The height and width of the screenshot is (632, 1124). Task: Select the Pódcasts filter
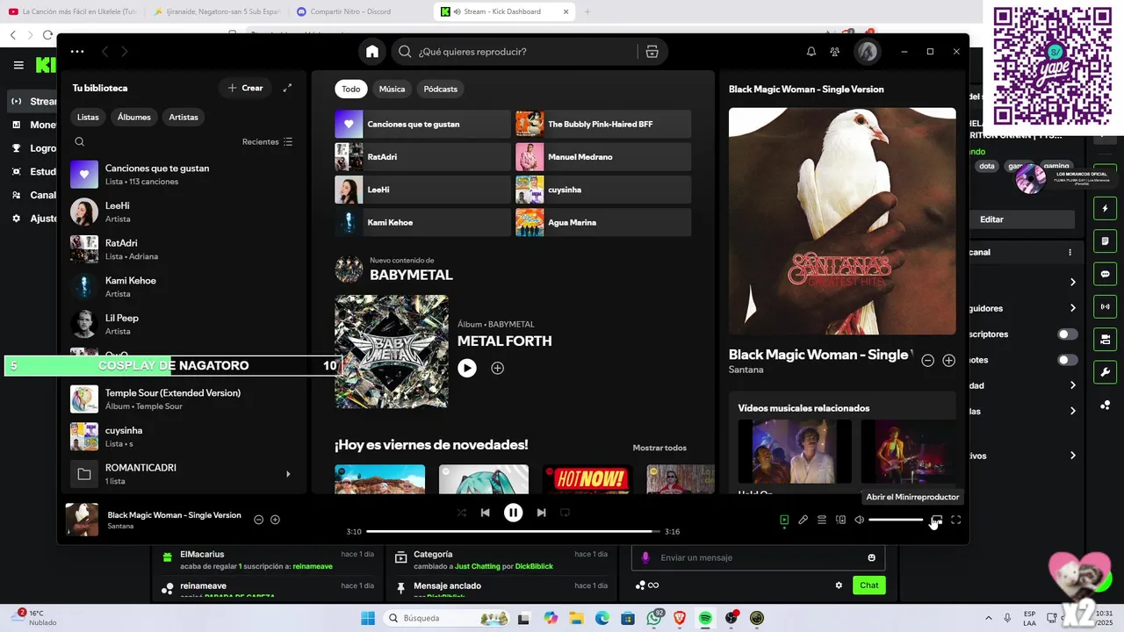[x=441, y=89]
